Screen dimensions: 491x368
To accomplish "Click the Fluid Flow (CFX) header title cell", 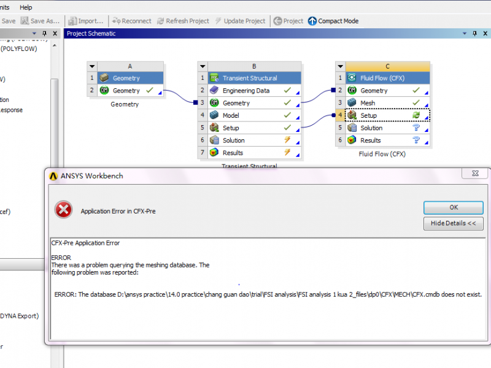I will [x=388, y=78].
